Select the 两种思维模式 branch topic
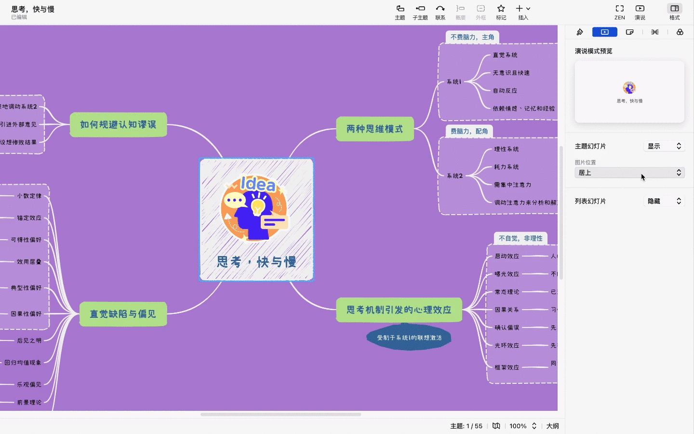Viewport: 694px width, 434px height. [x=375, y=129]
